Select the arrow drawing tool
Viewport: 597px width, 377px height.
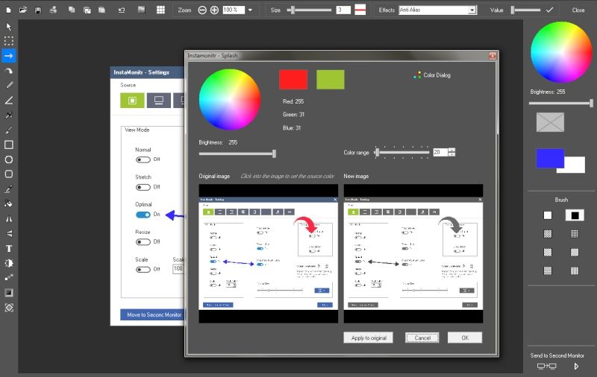click(9, 56)
